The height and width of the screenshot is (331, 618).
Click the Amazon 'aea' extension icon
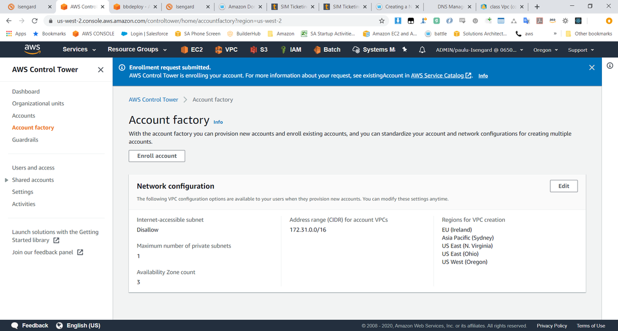tap(552, 21)
